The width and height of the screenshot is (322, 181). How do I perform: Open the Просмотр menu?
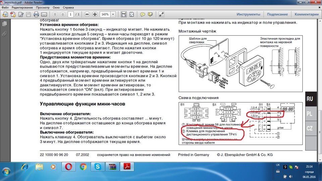tap(43, 7)
